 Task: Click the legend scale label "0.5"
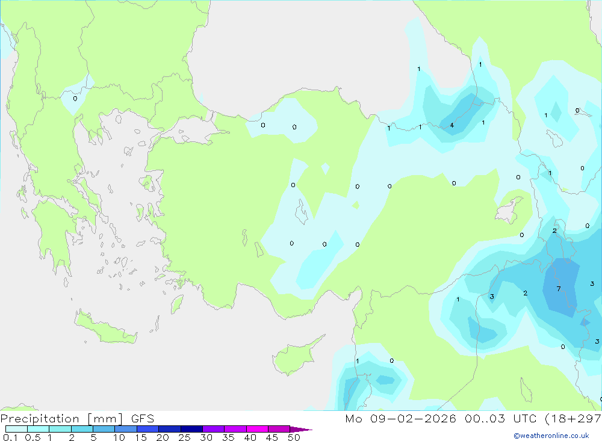coord(33,437)
